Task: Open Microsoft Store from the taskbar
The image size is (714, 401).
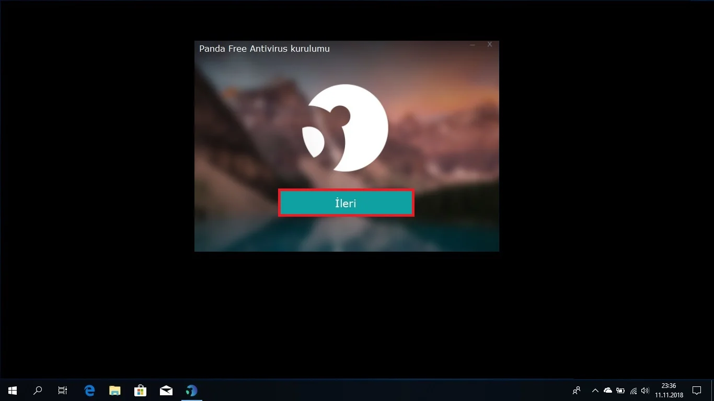Action: (x=140, y=391)
